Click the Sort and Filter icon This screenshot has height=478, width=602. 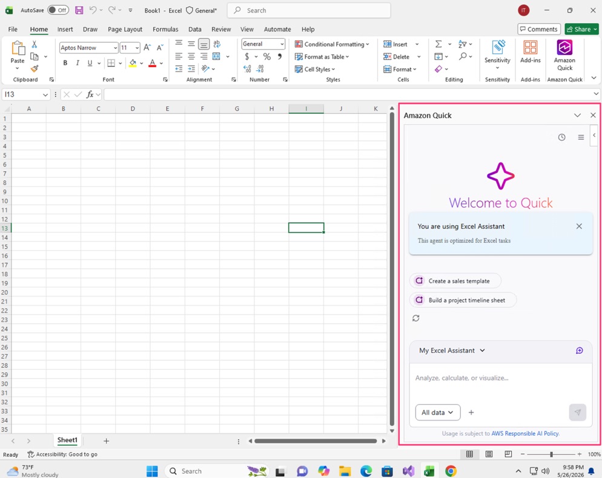click(462, 44)
